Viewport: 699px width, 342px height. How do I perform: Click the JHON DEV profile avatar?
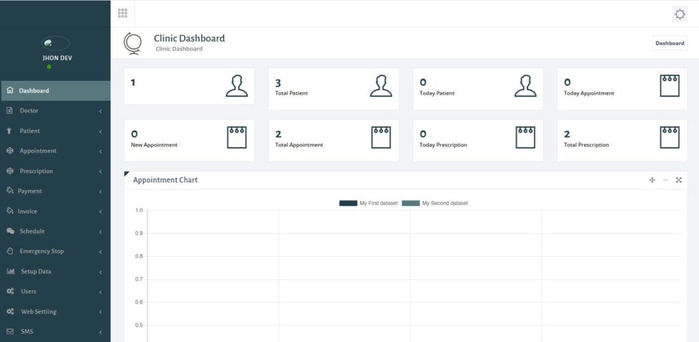coord(57,43)
